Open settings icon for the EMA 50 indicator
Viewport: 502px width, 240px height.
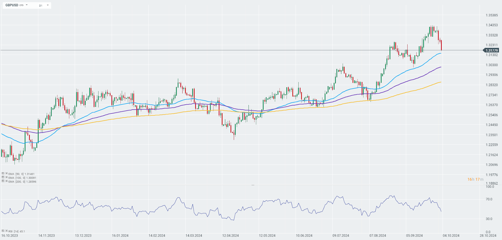(x=3, y=173)
